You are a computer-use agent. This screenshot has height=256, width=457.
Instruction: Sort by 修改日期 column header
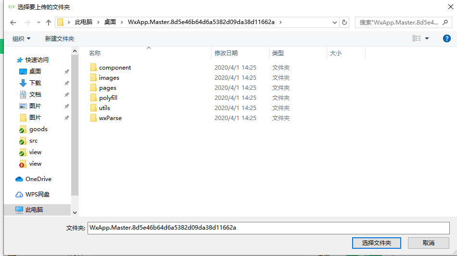coord(226,53)
